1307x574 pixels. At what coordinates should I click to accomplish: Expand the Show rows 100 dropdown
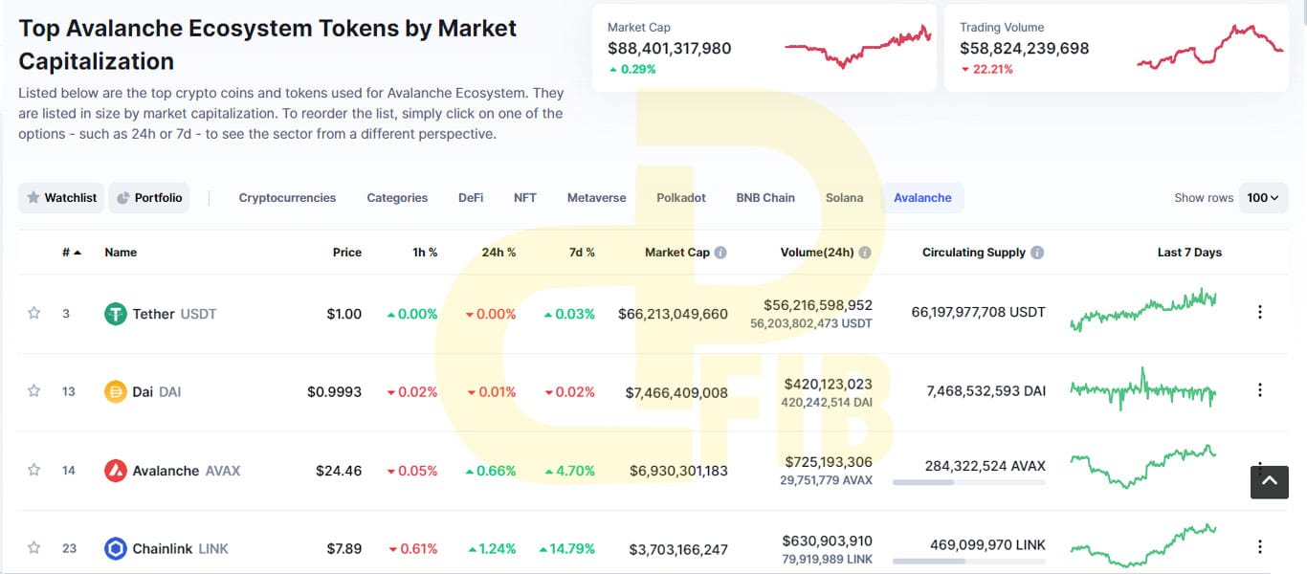(1263, 198)
